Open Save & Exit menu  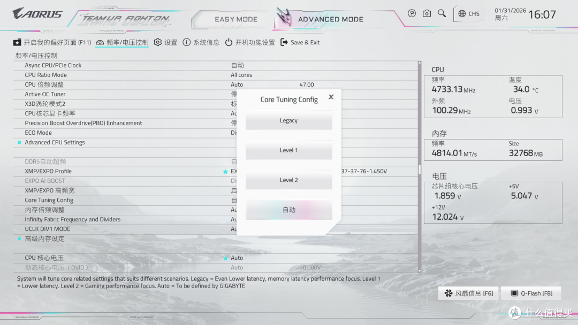point(300,42)
